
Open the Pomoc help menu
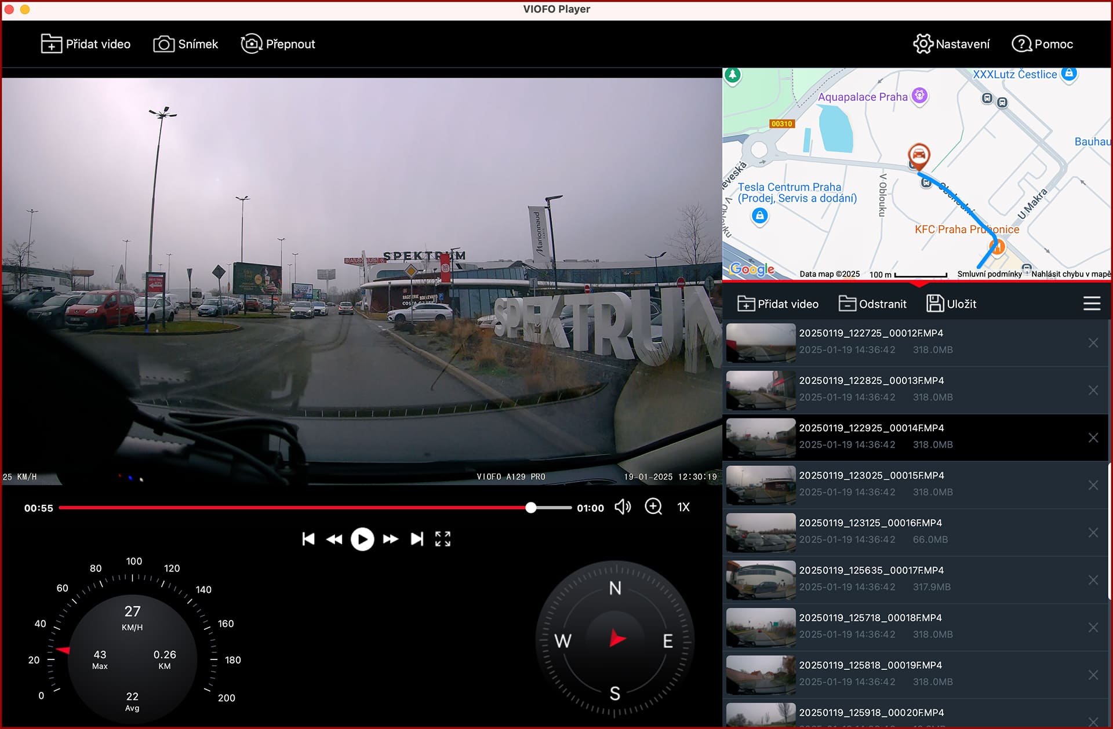click(x=1042, y=44)
